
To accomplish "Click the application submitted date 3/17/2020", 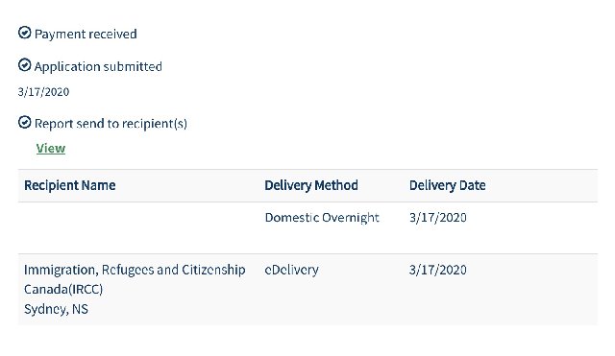I will [43, 92].
